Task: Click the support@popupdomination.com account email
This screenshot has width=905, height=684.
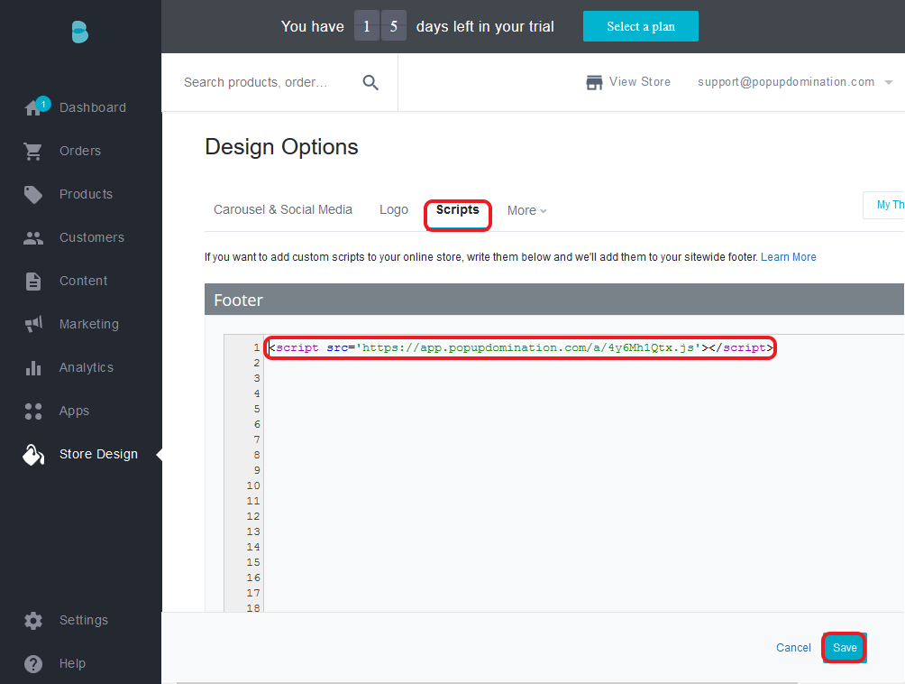Action: pyautogui.click(x=786, y=82)
